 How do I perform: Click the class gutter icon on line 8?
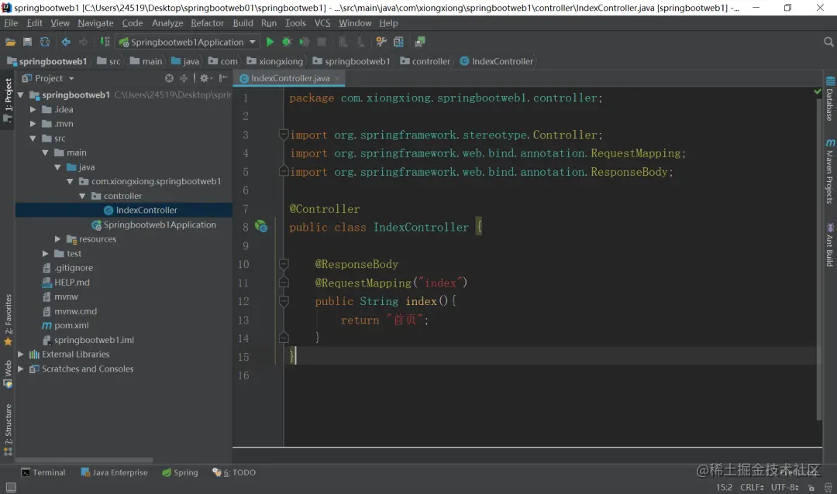click(x=262, y=227)
